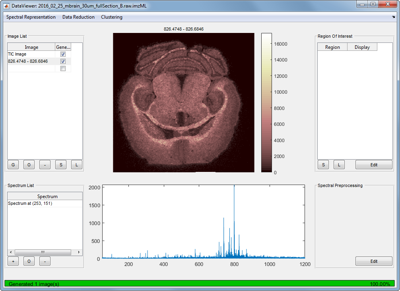The width and height of the screenshot is (400, 291).
Task: Click the toolbar dock arrow at menu bar right
Action: pos(394,17)
